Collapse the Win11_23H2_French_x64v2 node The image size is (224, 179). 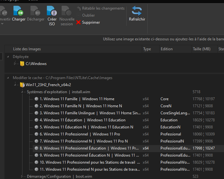[x=15, y=85]
